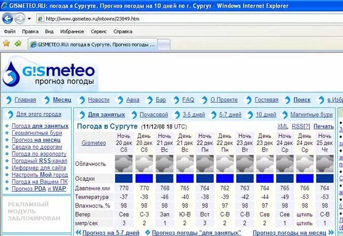Open Информер для сайта sidebar link

coord(39,168)
